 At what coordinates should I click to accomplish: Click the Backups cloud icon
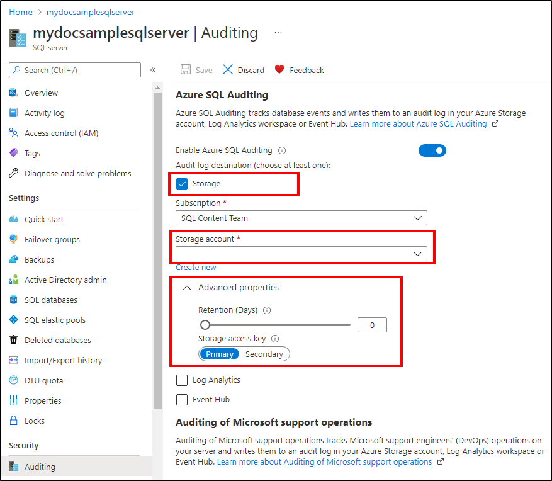tap(13, 259)
